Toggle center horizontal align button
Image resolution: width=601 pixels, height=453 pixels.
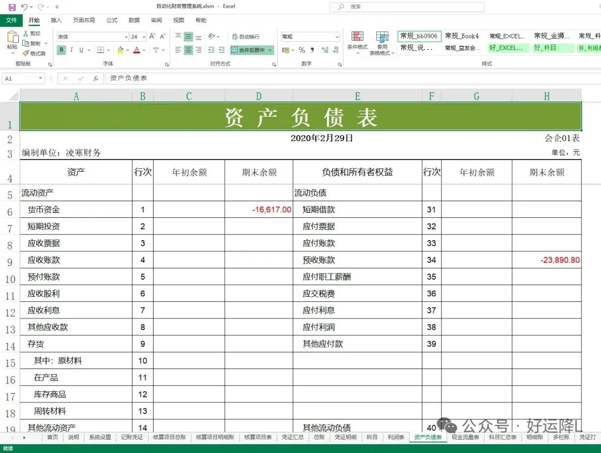[188, 50]
